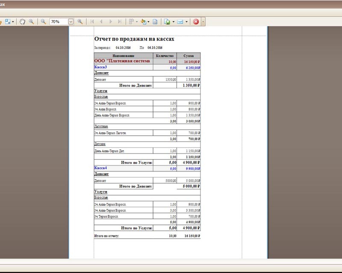Image resolution: width=342 pixels, height=273 pixels.
Task: Go to the previous page
Action: click(x=101, y=21)
